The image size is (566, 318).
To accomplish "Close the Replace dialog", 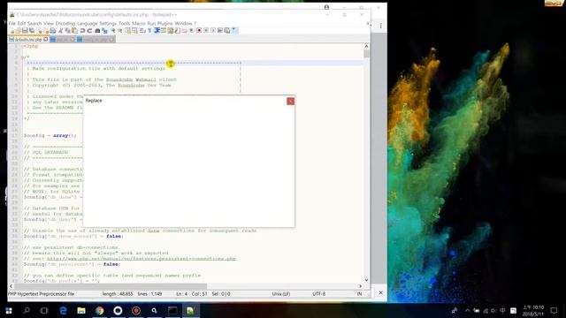I will tap(291, 102).
